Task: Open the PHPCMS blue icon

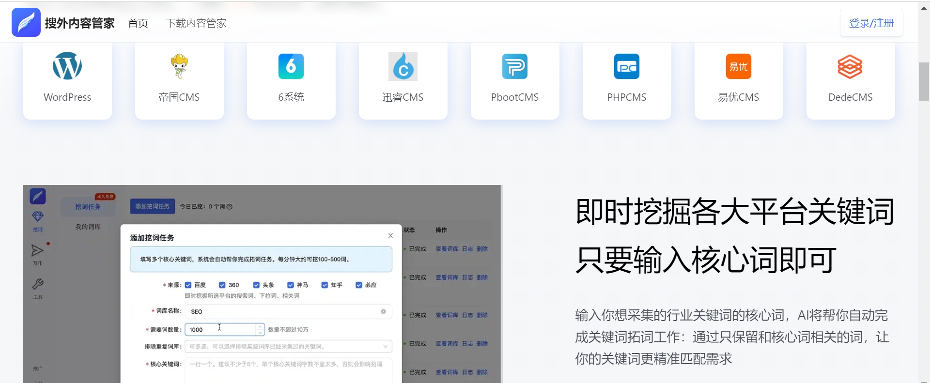Action: [627, 66]
